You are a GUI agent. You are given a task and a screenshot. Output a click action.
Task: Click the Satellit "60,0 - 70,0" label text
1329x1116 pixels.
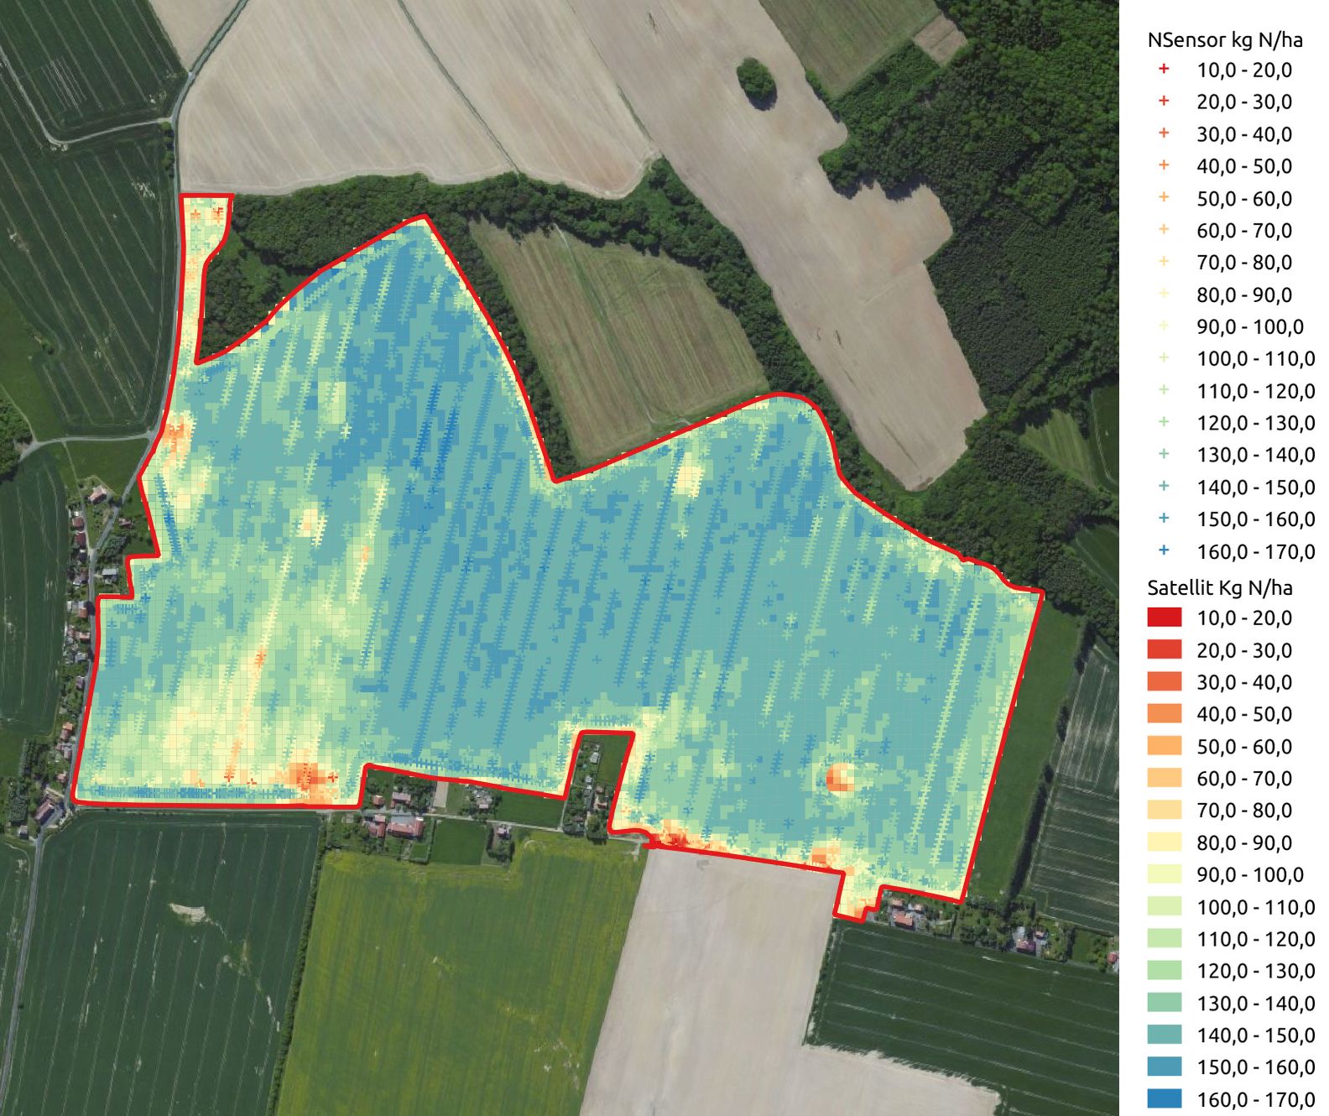pyautogui.click(x=1243, y=778)
